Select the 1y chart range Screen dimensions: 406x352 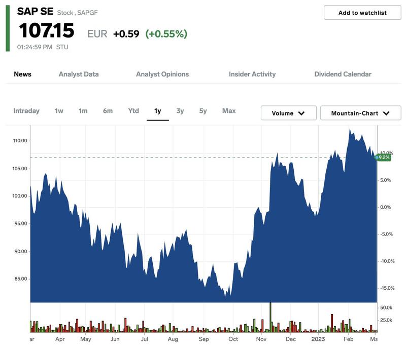click(157, 111)
